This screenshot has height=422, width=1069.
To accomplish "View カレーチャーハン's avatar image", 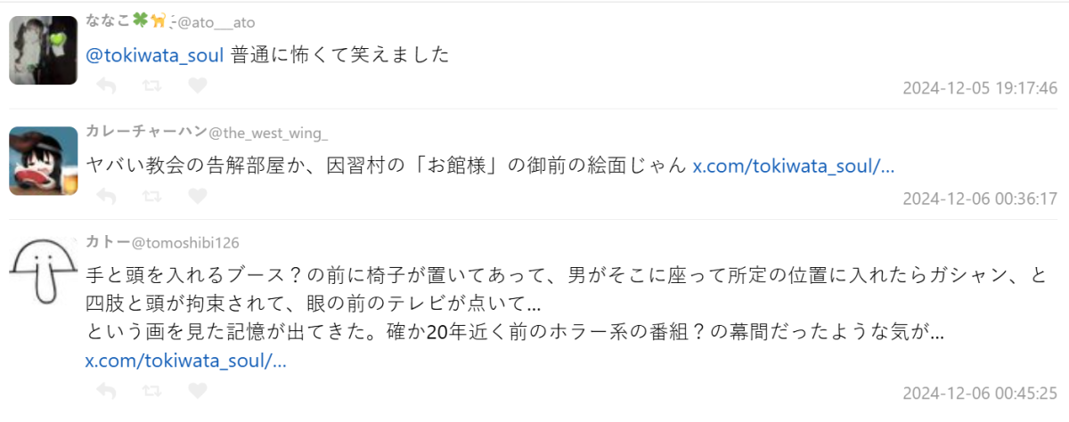I will [x=44, y=160].
